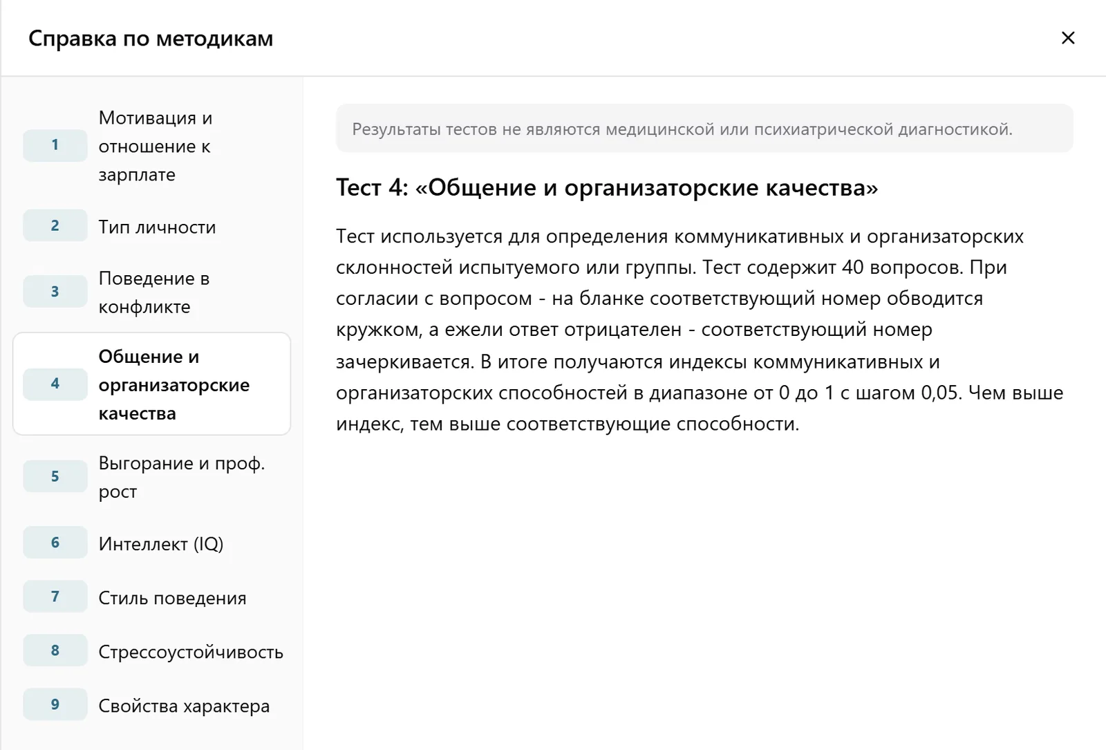Click the heading Тест 4: «Общение и организаторские качества»
1106x750 pixels.
click(607, 187)
